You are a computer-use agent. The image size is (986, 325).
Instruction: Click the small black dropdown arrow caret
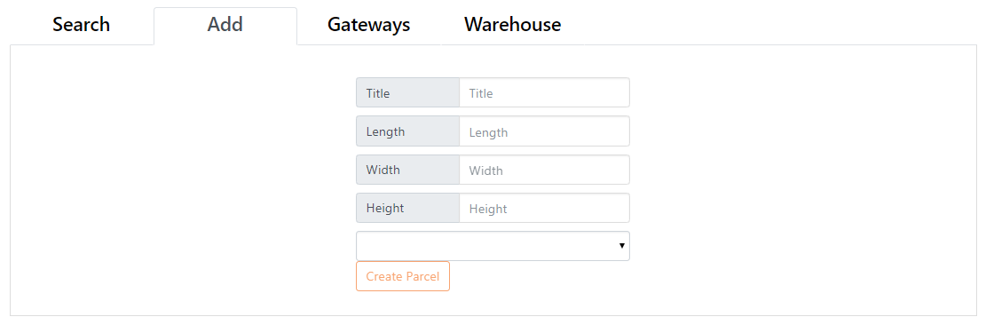[622, 246]
